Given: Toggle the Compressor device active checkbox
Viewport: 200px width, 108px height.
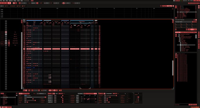Looking at the screenshot, I should (105, 94).
